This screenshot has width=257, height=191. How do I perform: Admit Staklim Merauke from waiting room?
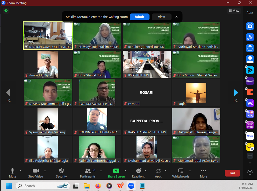[139, 17]
